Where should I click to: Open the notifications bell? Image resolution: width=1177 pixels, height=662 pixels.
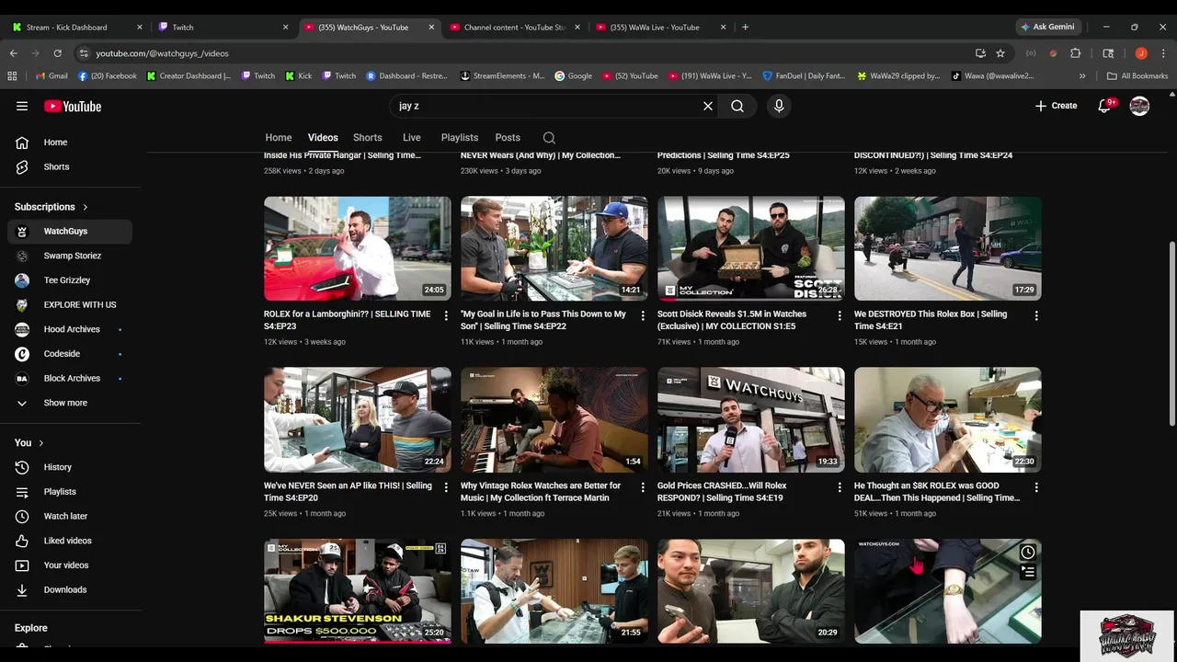(x=1105, y=106)
